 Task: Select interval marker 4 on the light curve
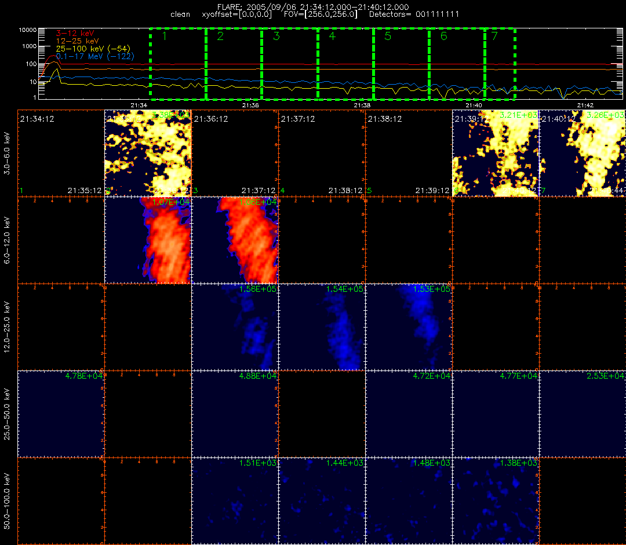pos(332,36)
